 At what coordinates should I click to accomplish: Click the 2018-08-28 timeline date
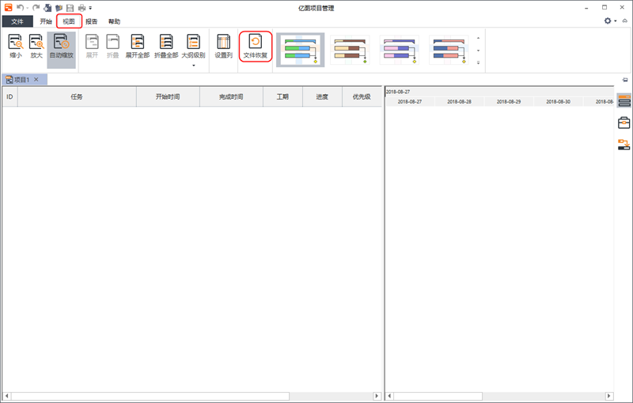460,102
